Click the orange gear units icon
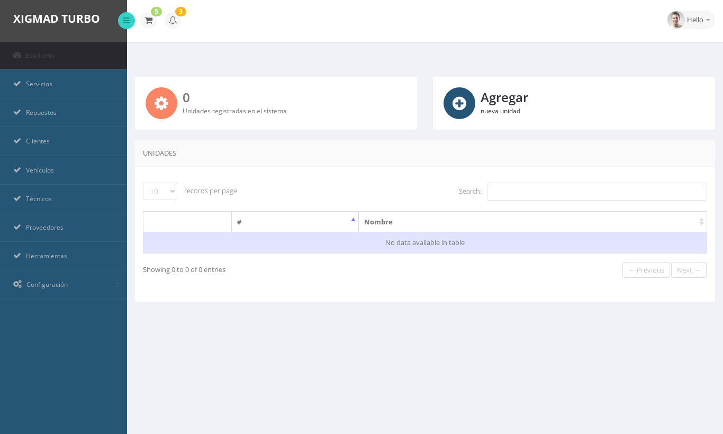Screen dimensions: 723x434 pyautogui.click(x=161, y=103)
